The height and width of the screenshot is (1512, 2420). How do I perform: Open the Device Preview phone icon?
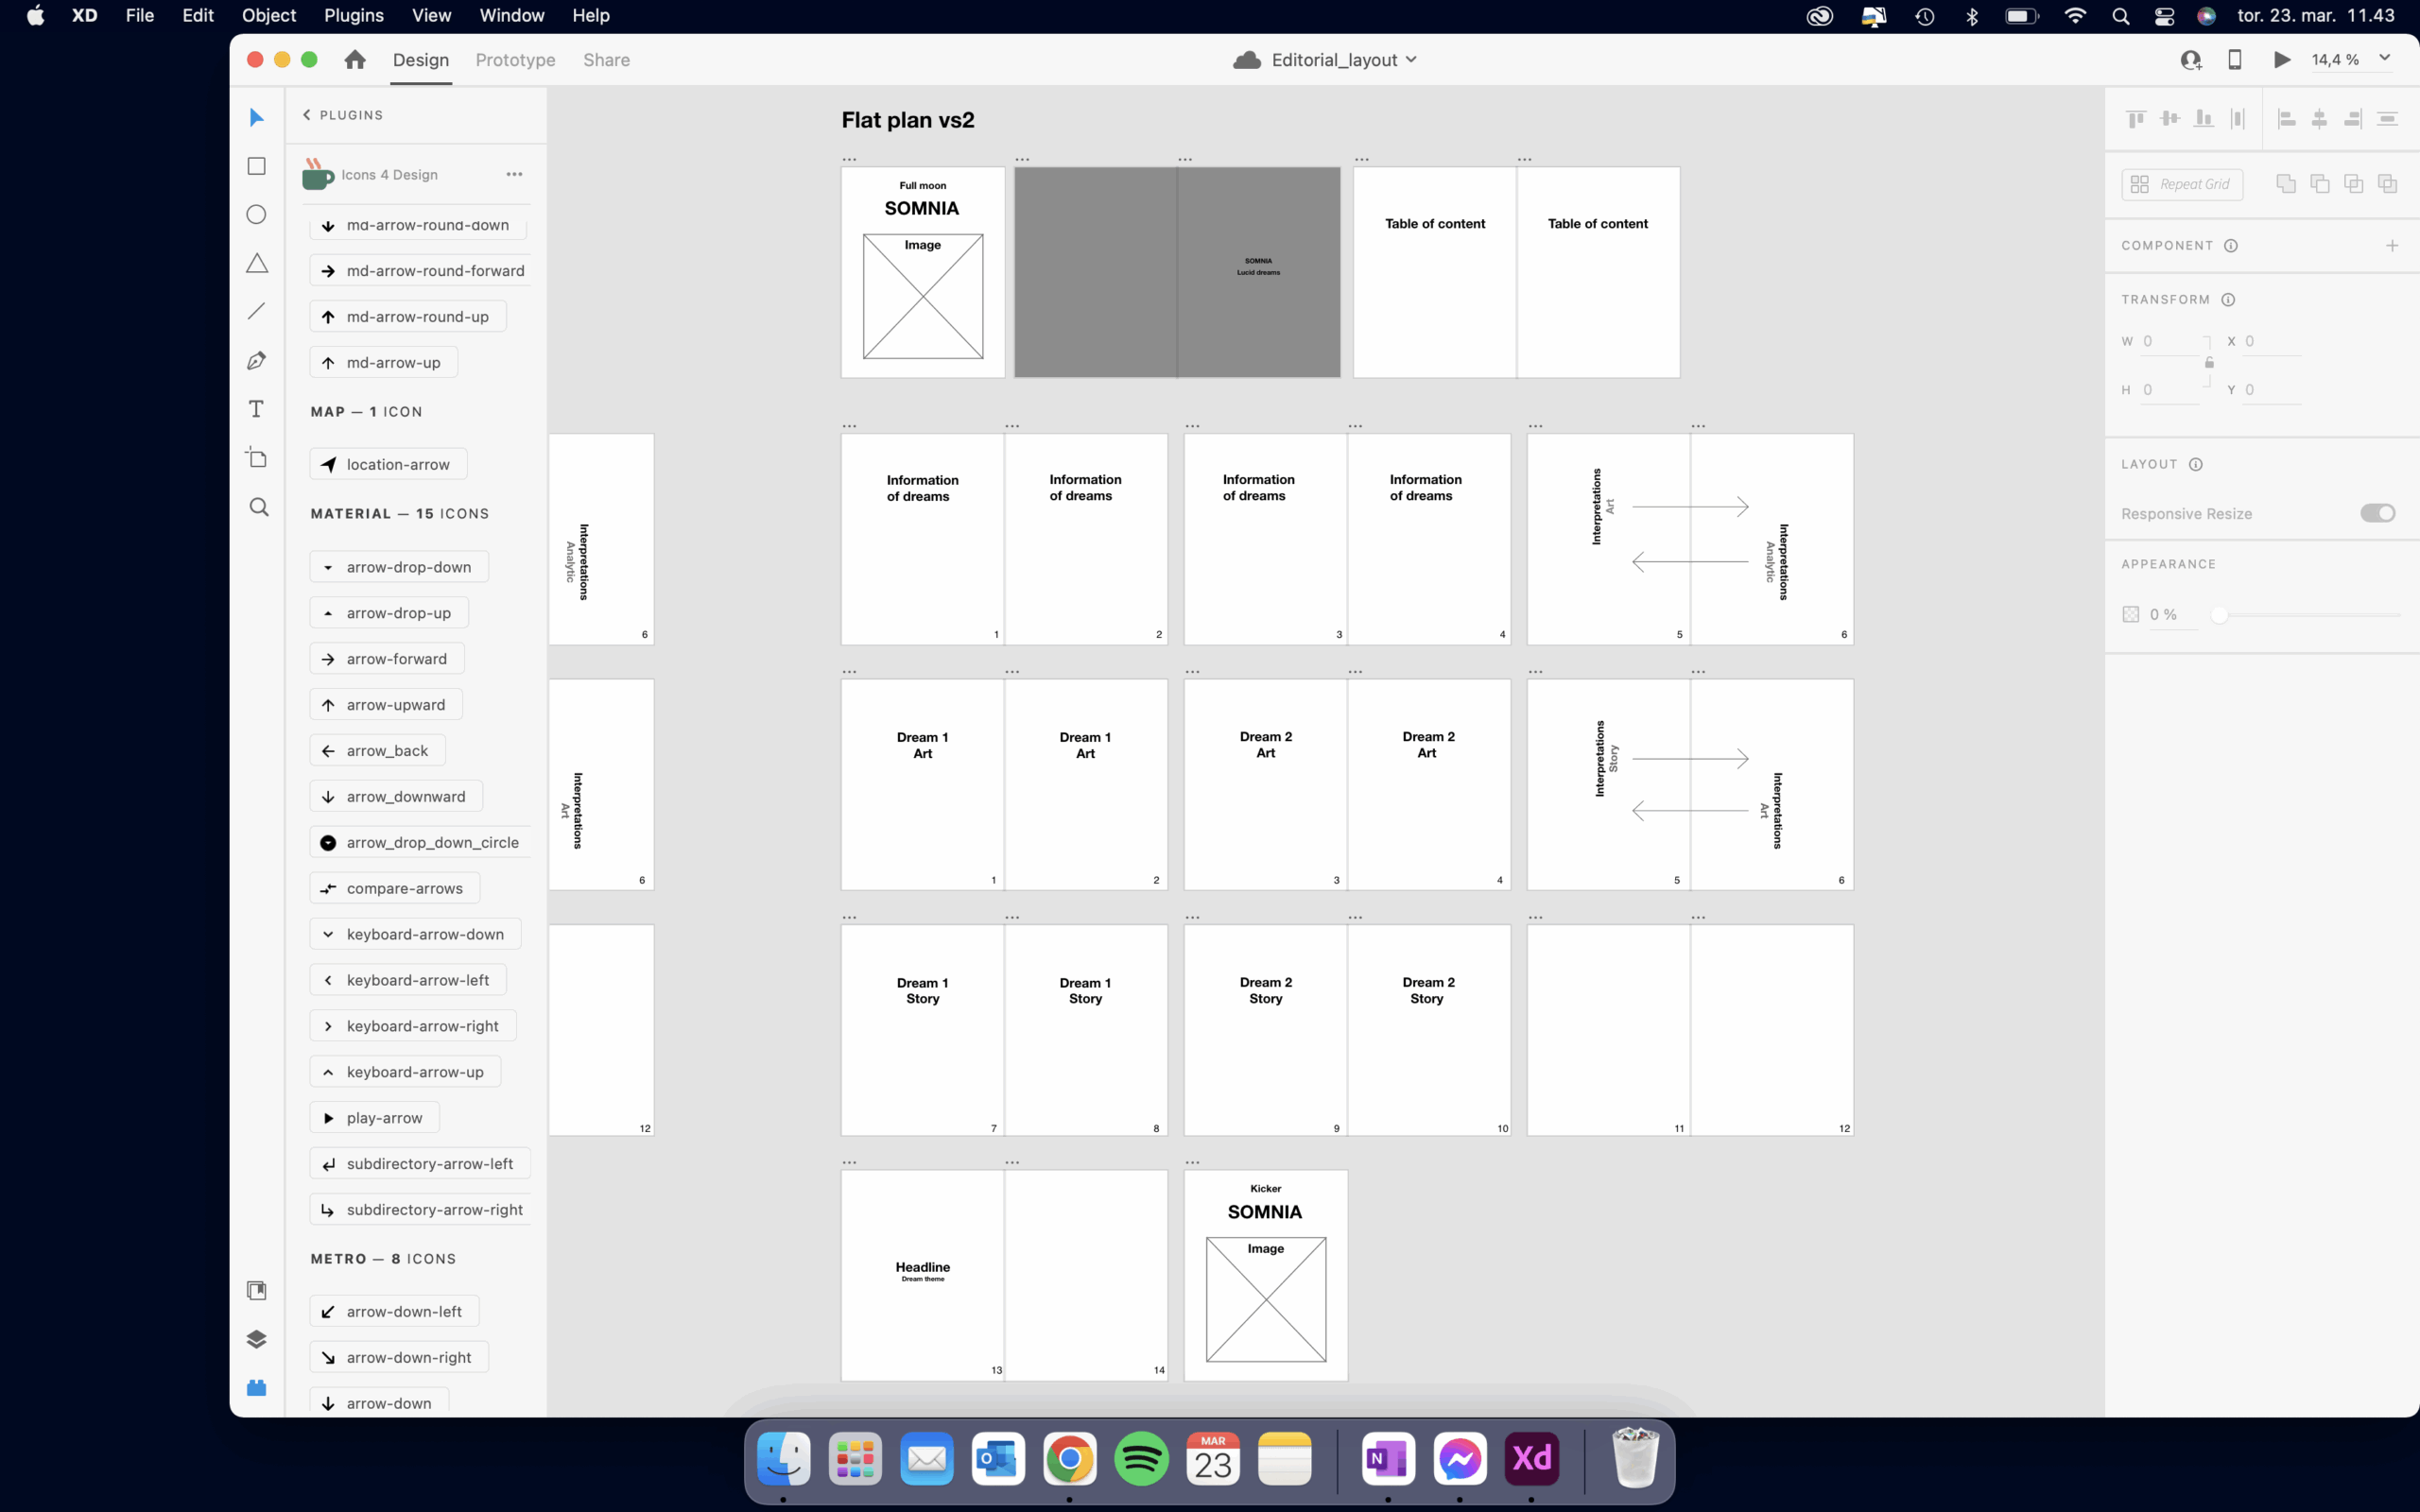click(x=2235, y=60)
